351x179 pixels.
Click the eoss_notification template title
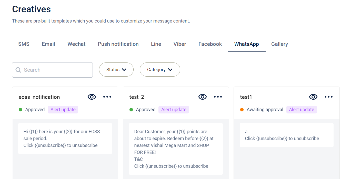tap(39, 97)
